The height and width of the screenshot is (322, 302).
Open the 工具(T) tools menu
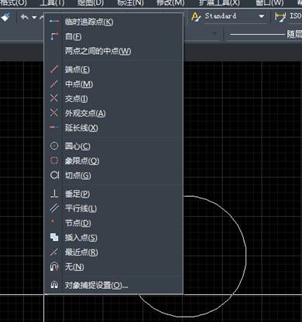click(x=52, y=3)
